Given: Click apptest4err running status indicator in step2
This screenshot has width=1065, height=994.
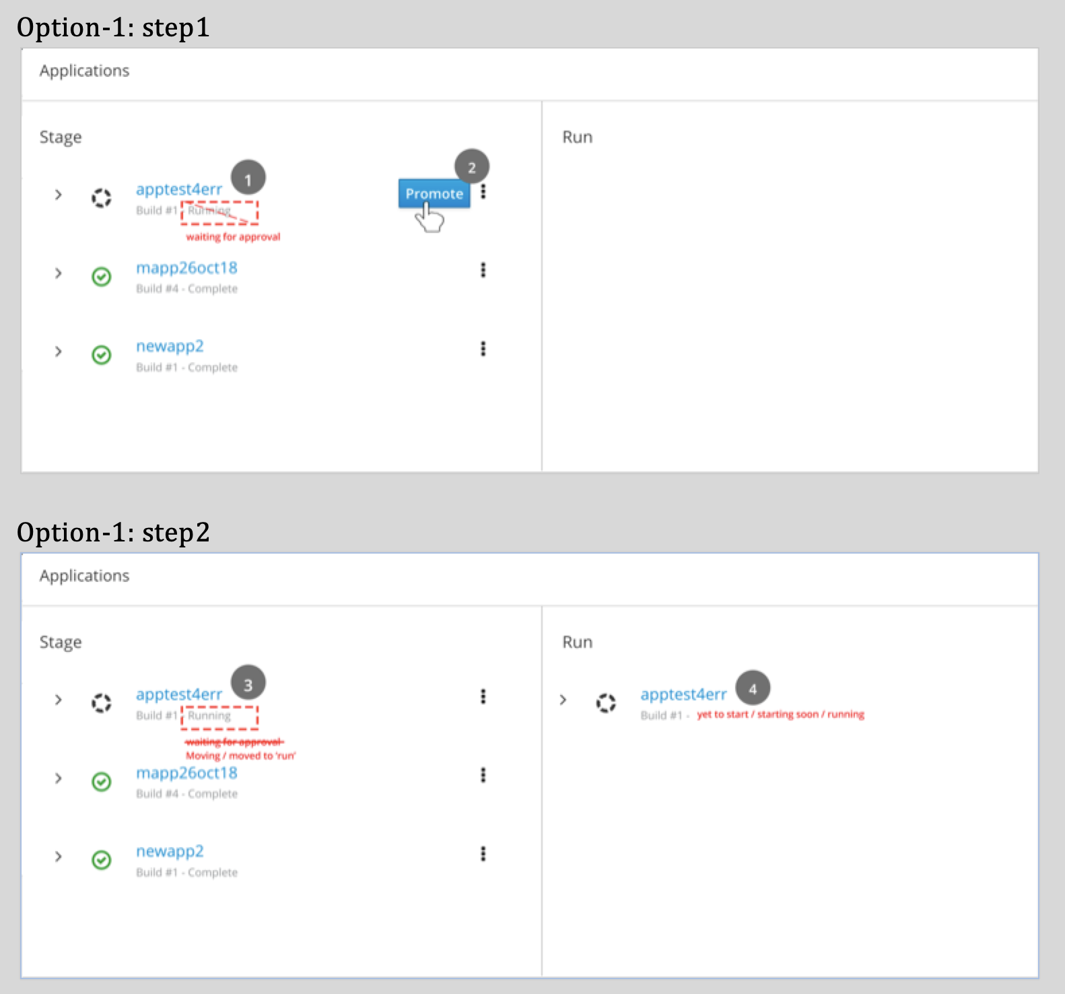Looking at the screenshot, I should 101,703.
